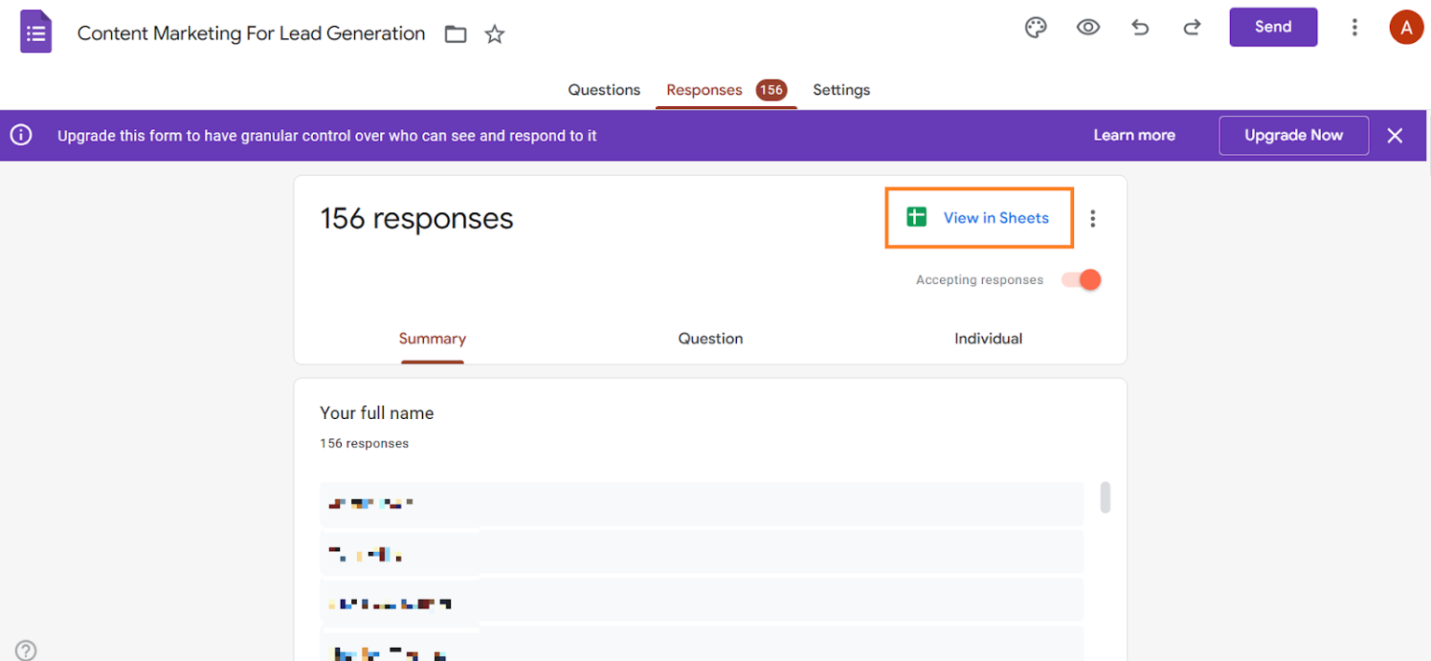The height and width of the screenshot is (661, 1431).
Task: Click the move to folder icon
Action: coord(456,34)
